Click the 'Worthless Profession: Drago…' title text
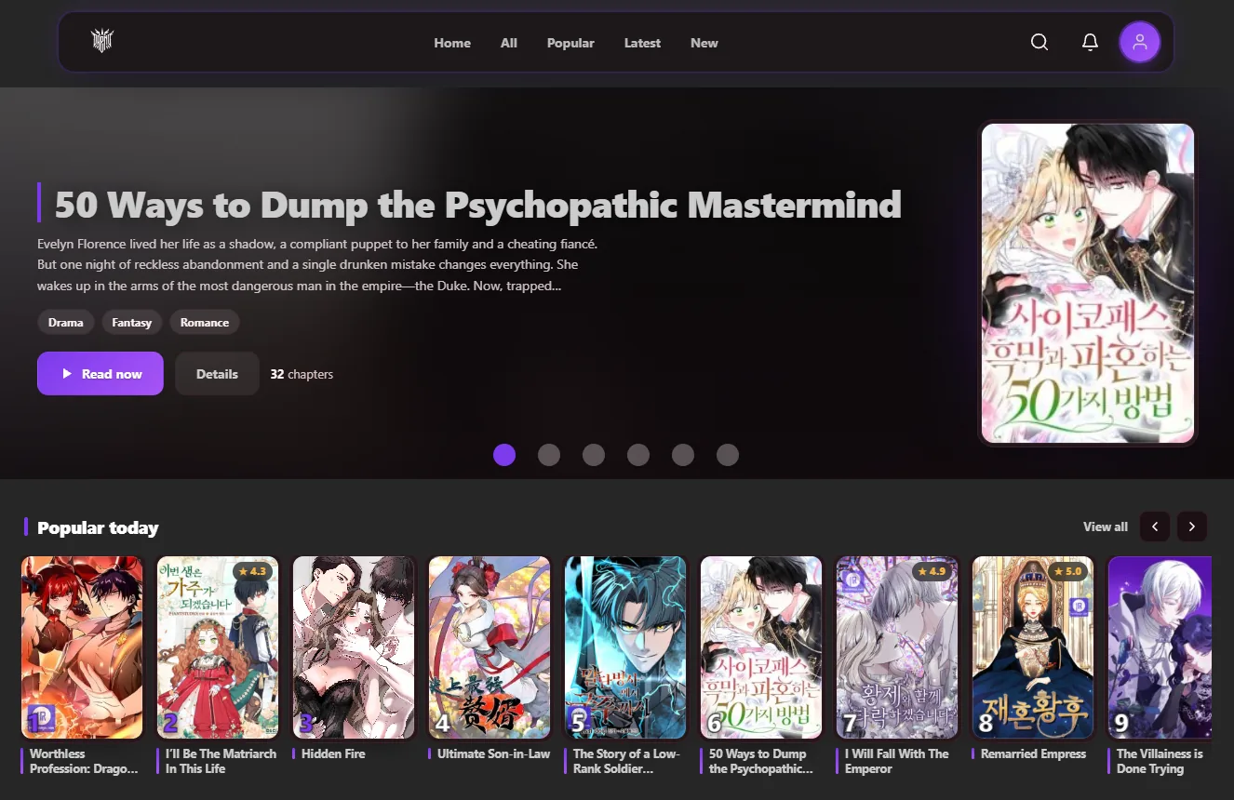 [84, 761]
